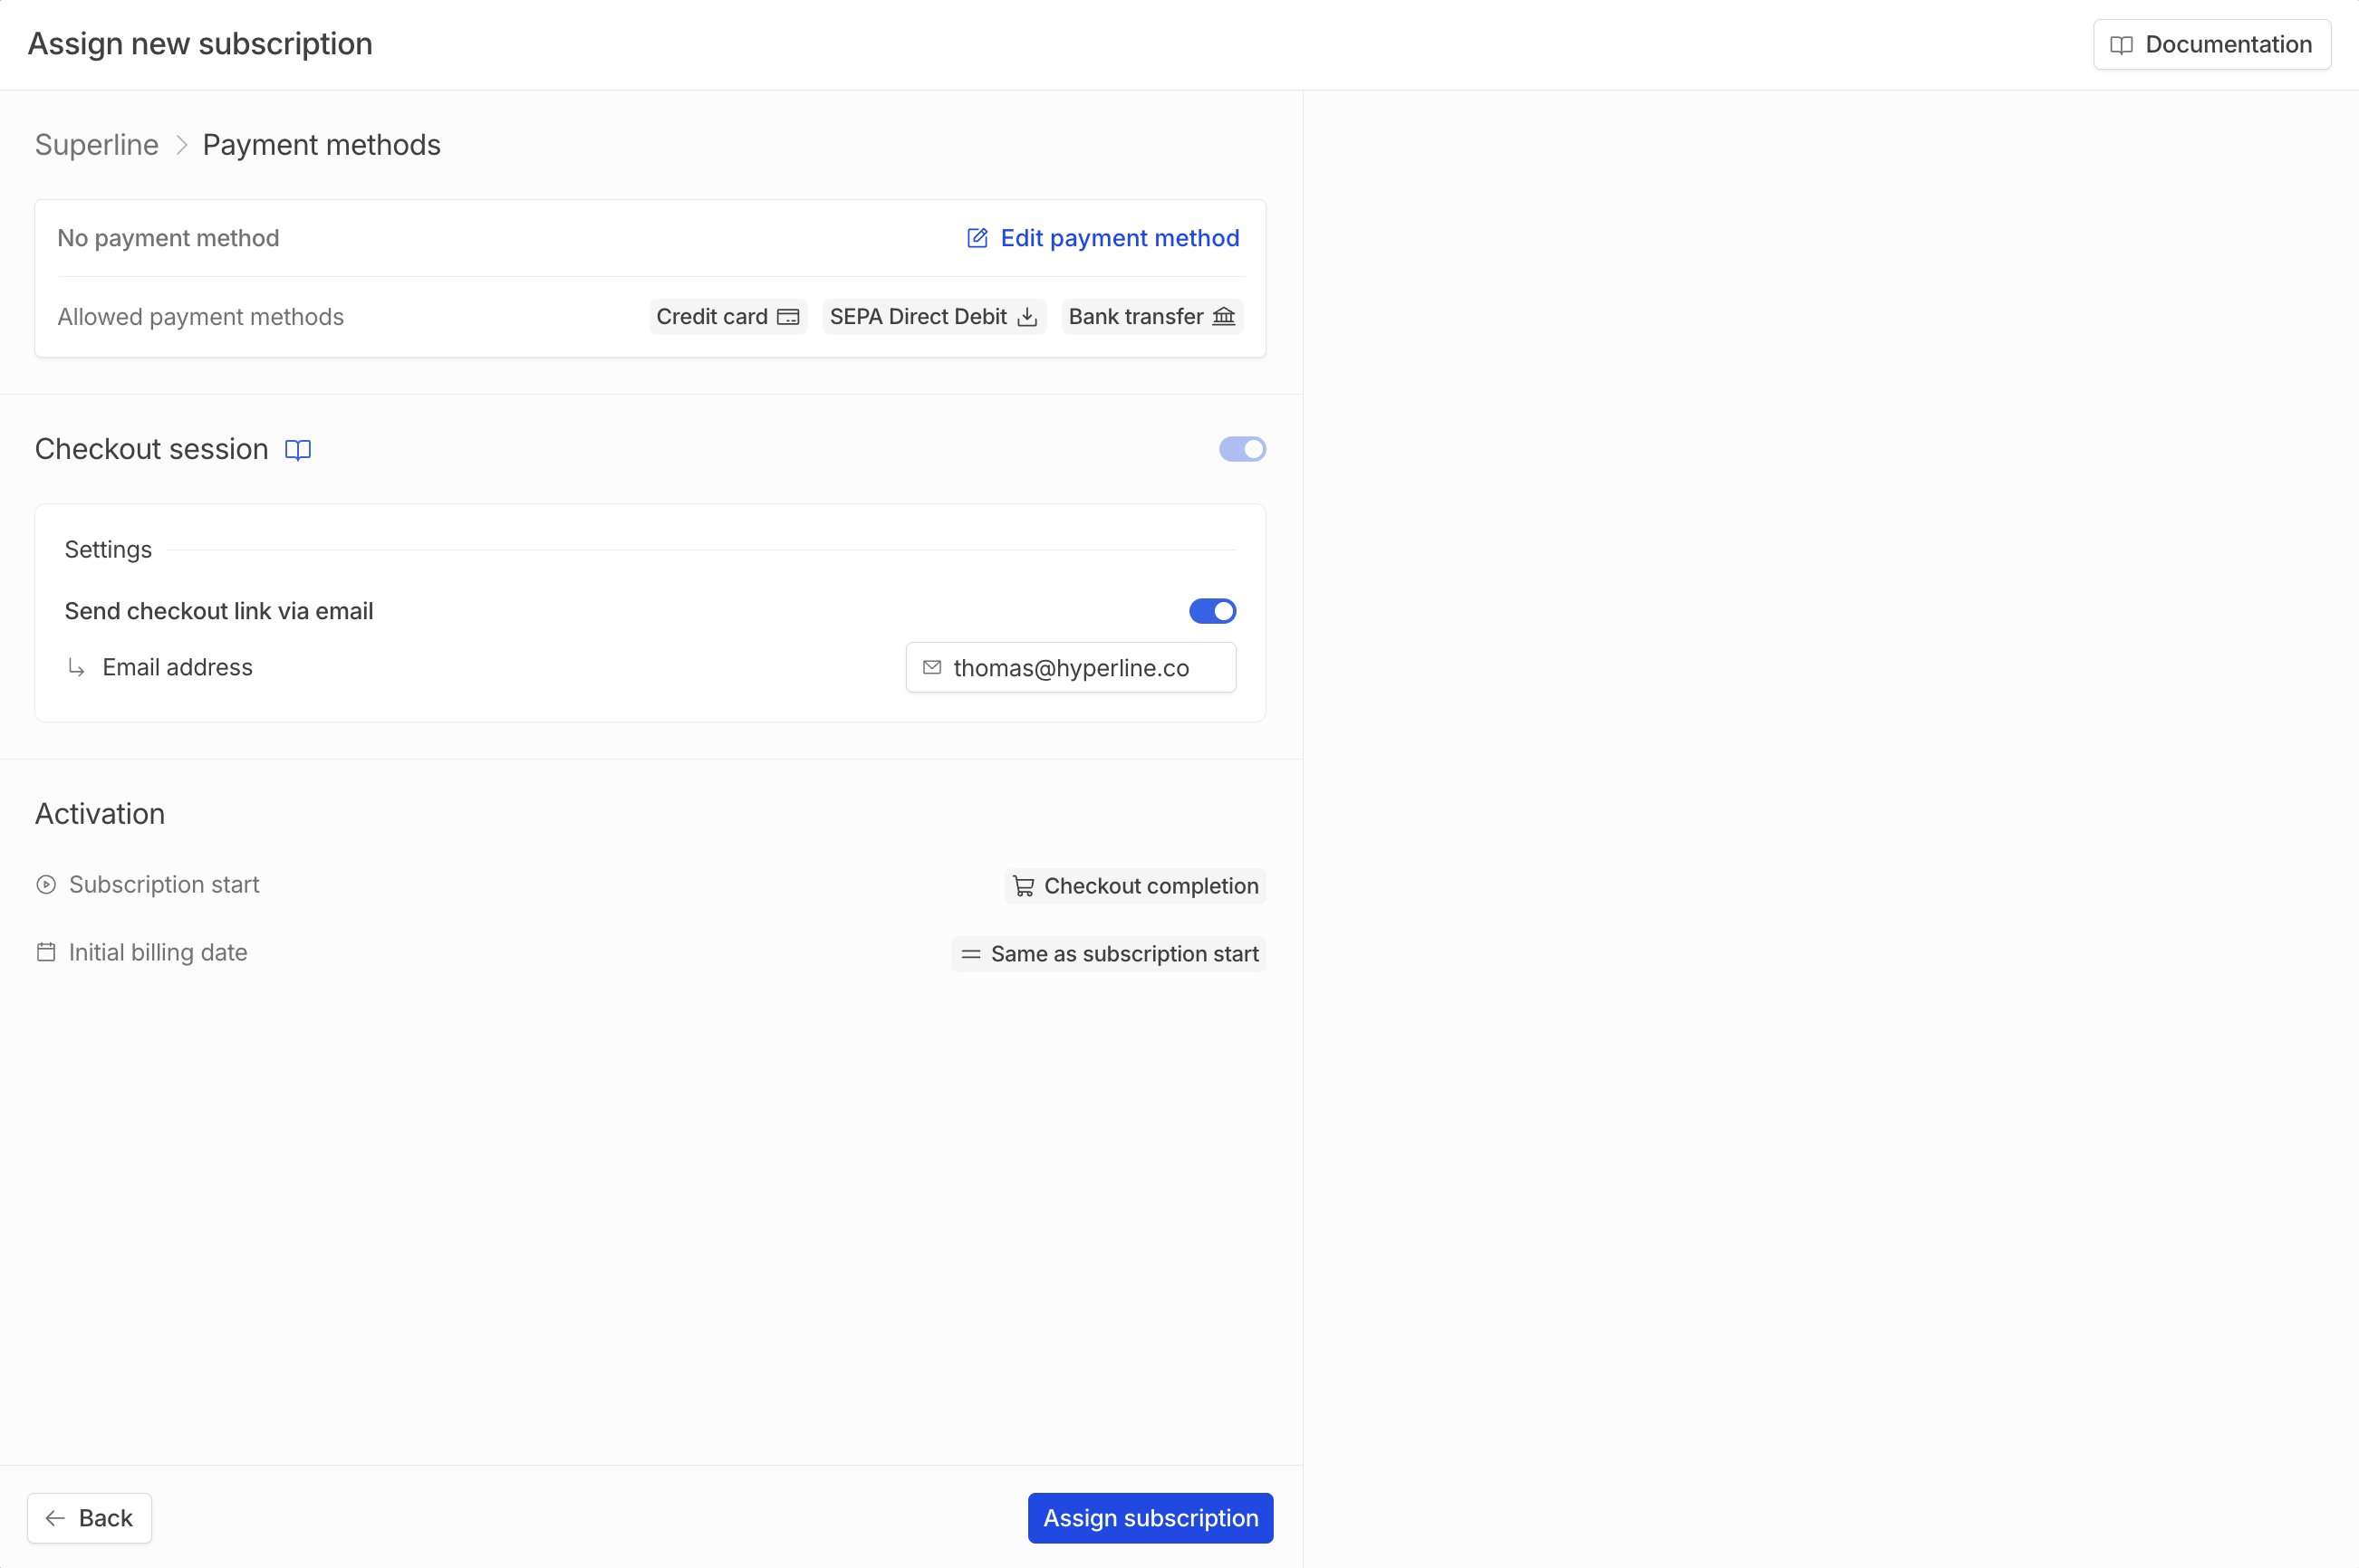Open the Same as subscription start selector

tap(1109, 954)
